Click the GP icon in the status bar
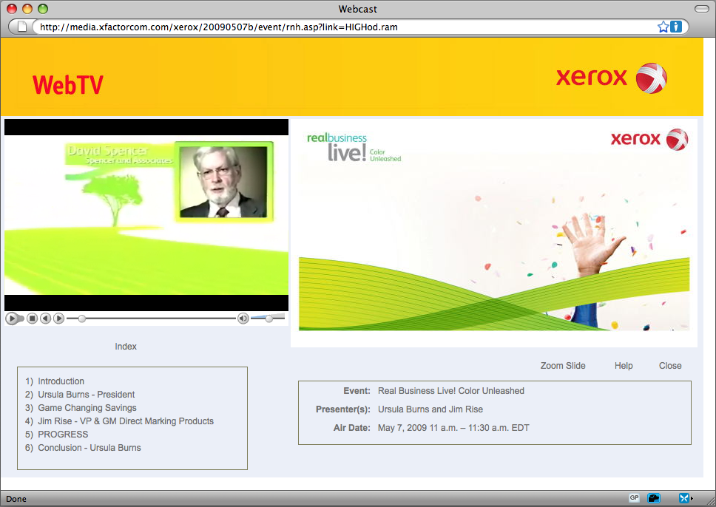 click(634, 498)
